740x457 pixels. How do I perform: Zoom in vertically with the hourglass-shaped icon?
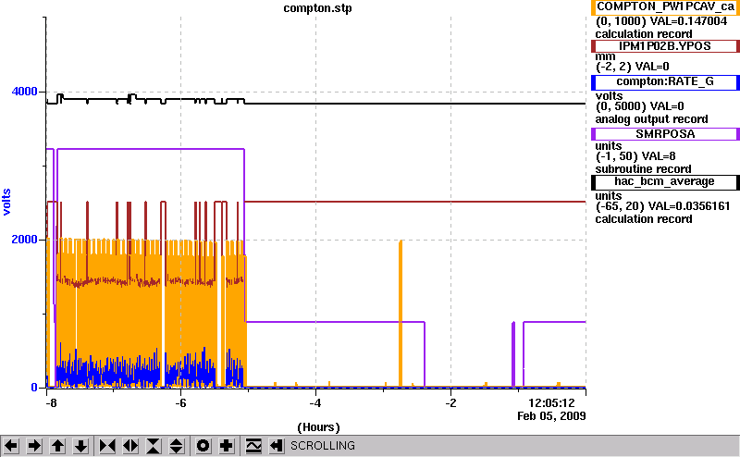(x=154, y=446)
